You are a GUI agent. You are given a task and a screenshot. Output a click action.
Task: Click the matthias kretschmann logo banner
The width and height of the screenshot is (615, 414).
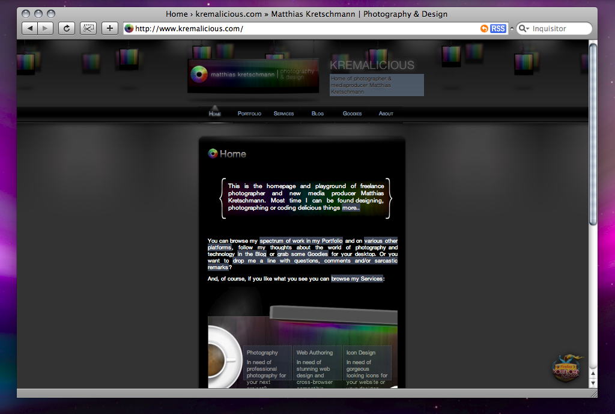point(253,75)
